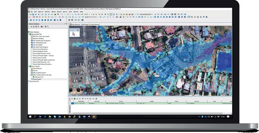This screenshot has width=259, height=133.
Task: Select Theme Ground Elevations item
Action: (x=39, y=49)
